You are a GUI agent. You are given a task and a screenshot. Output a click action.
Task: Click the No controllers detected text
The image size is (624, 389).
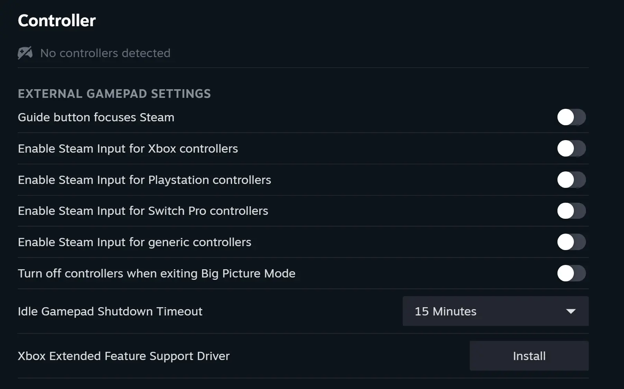point(105,53)
